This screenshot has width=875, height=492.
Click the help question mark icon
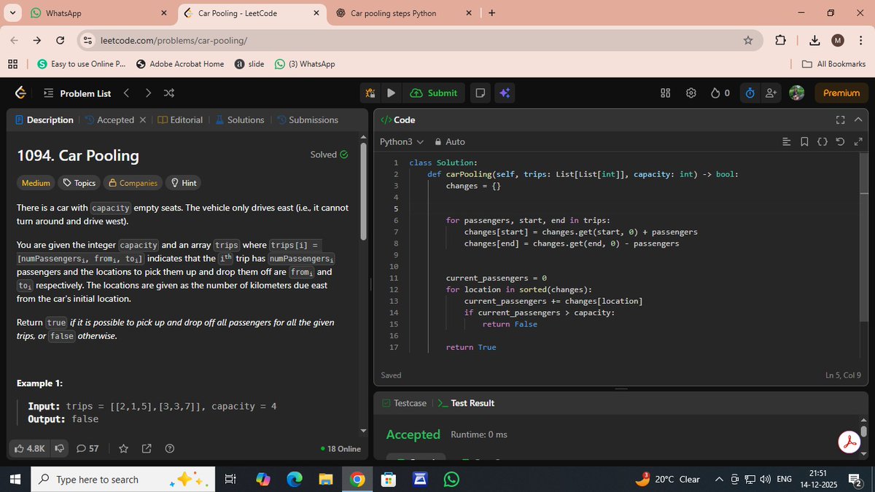coord(170,448)
